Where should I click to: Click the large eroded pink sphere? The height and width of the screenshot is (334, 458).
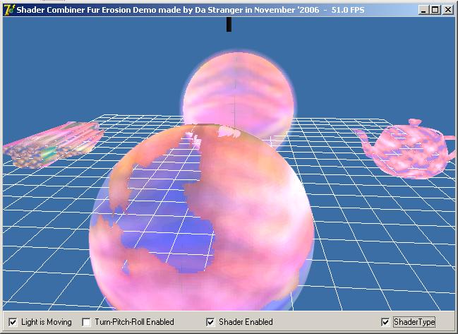[x=202, y=217]
